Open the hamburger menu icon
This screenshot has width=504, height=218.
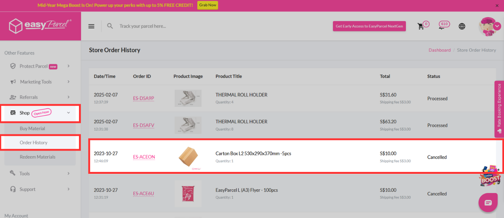coord(91,26)
